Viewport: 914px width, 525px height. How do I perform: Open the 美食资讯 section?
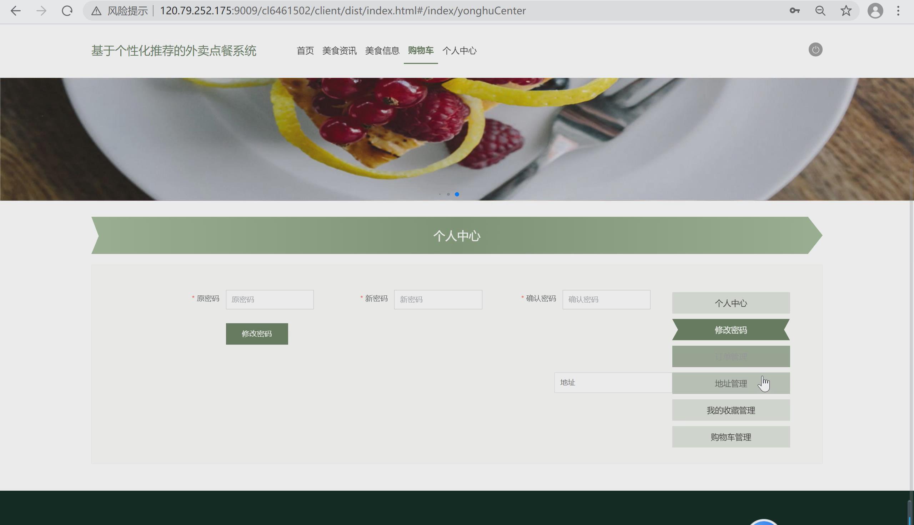339,51
